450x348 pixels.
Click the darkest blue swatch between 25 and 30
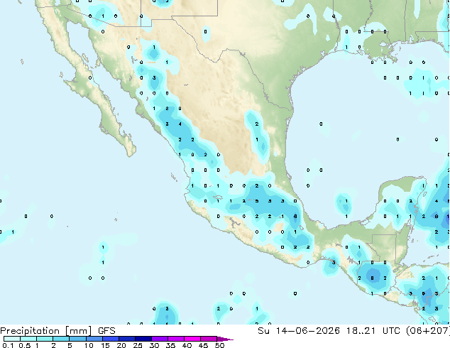[143, 339]
